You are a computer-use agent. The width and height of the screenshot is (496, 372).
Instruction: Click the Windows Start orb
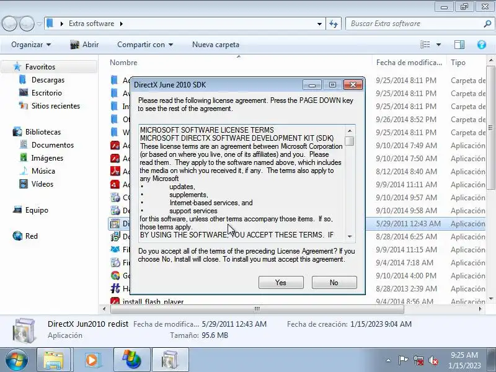[x=17, y=360]
